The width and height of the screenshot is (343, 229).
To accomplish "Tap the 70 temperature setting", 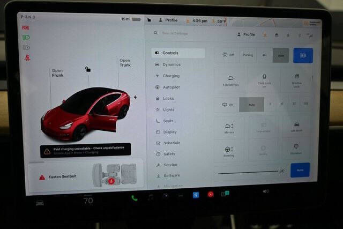I will click(x=88, y=201).
